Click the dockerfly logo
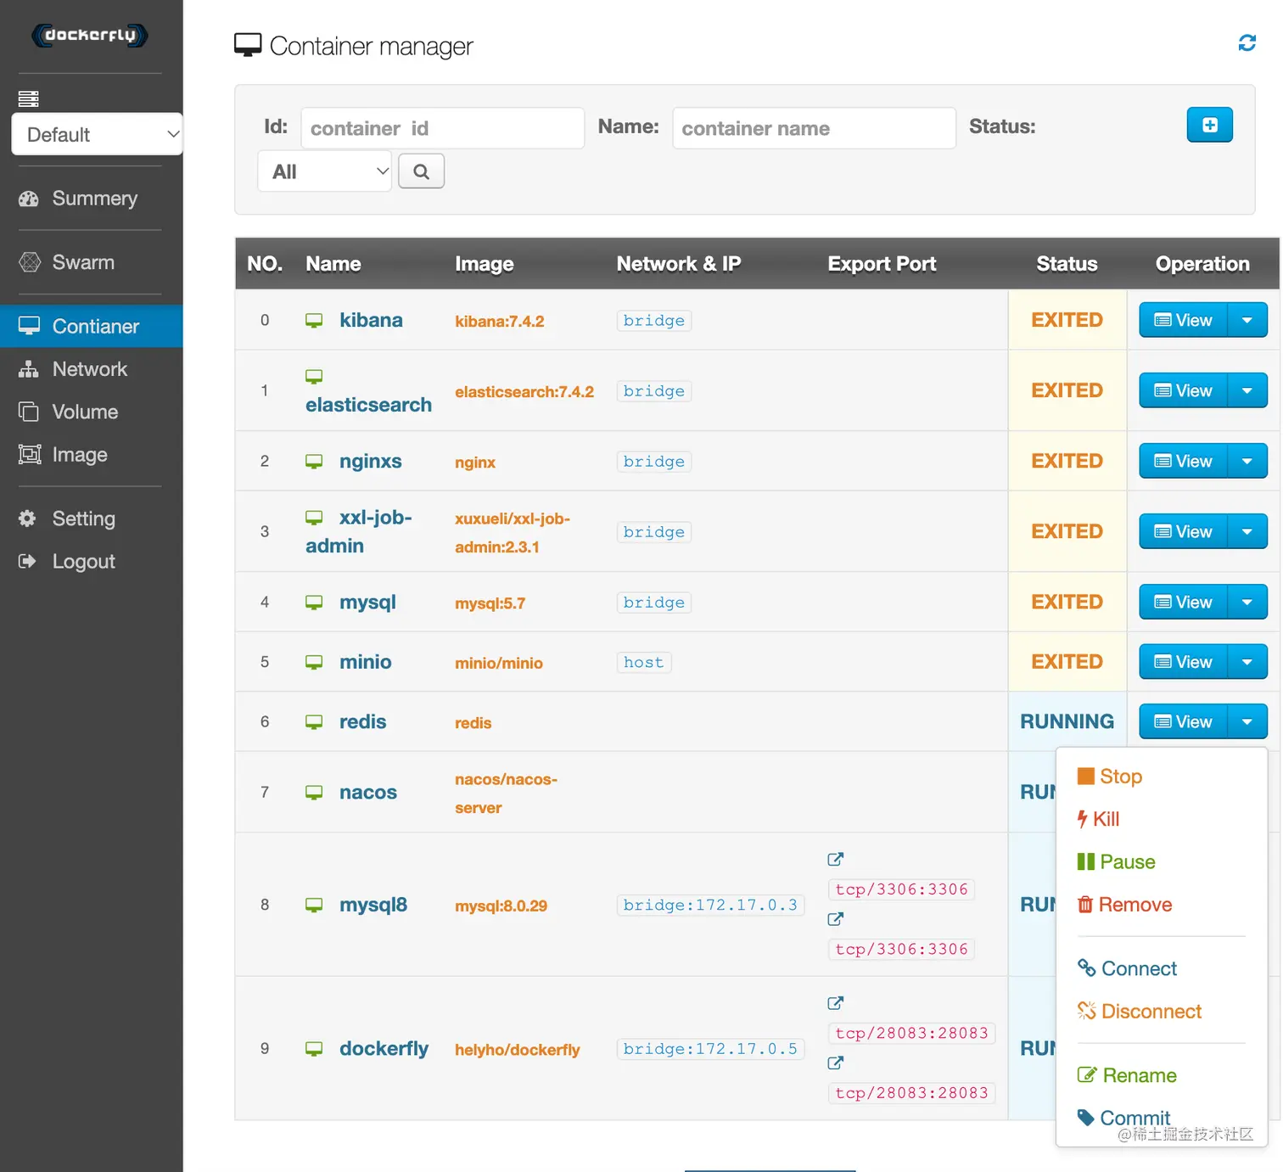Viewport: 1283px width, 1172px height. pos(90,35)
